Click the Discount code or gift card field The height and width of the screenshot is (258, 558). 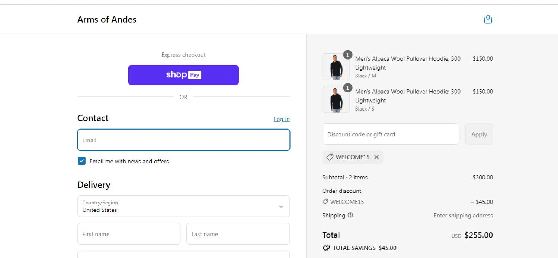click(x=391, y=134)
